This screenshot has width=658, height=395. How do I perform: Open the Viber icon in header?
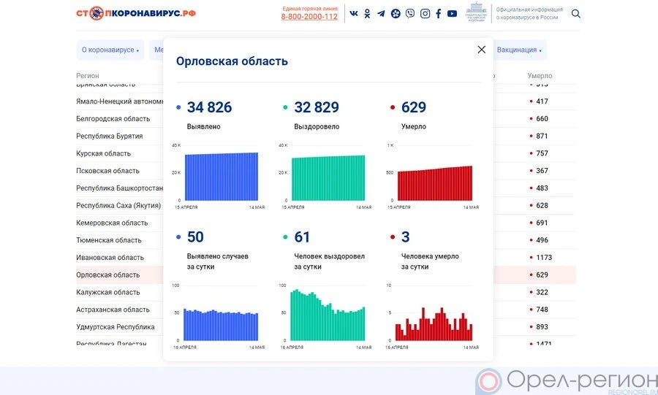409,14
